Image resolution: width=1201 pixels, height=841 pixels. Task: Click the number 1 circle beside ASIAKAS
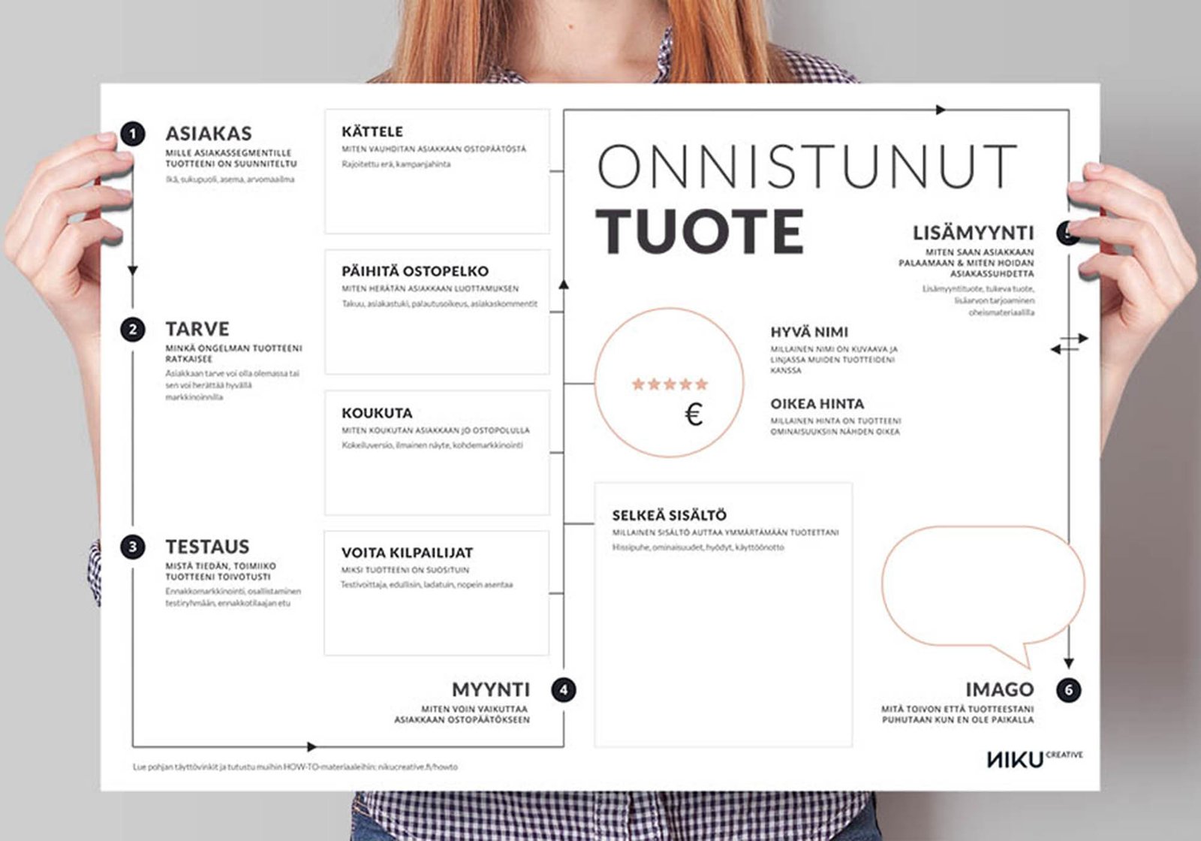pyautogui.click(x=133, y=134)
